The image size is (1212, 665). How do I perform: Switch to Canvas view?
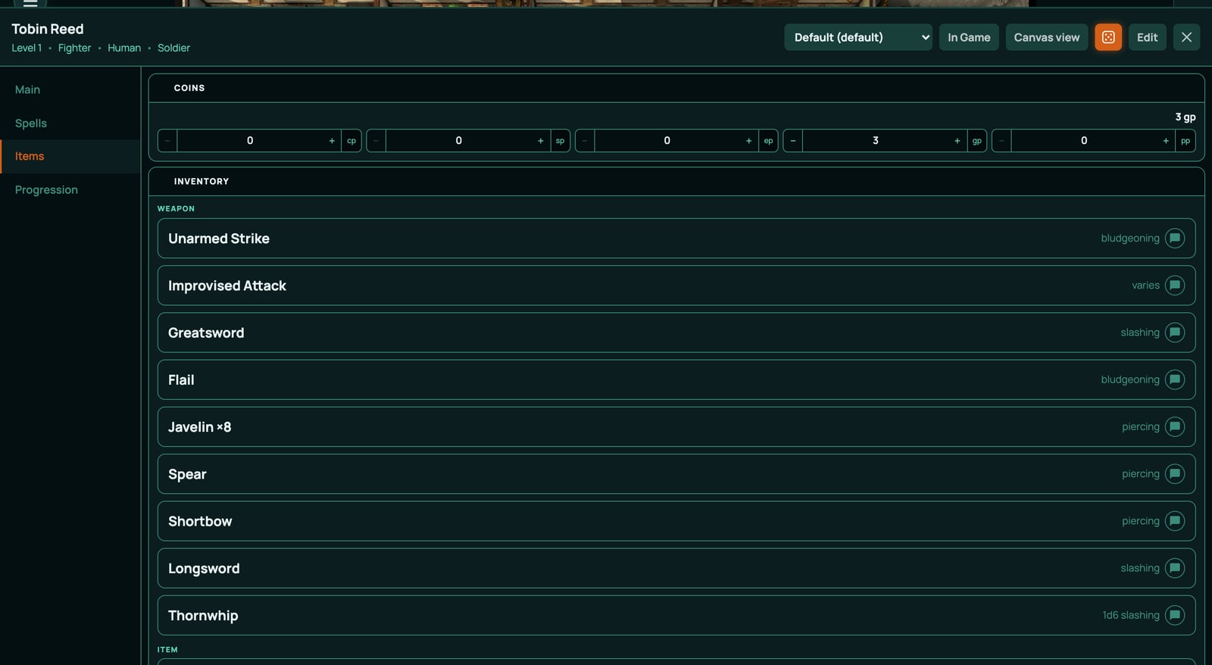[1047, 37]
